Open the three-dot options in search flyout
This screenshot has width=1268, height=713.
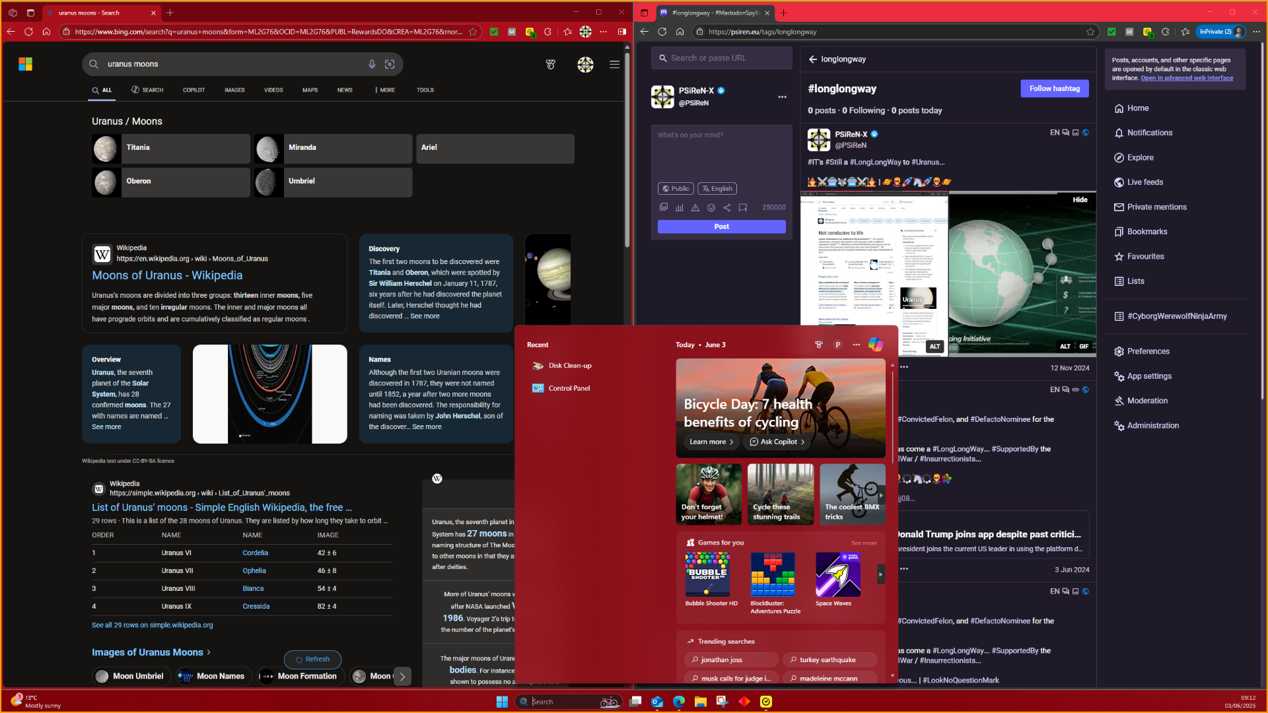coord(857,345)
